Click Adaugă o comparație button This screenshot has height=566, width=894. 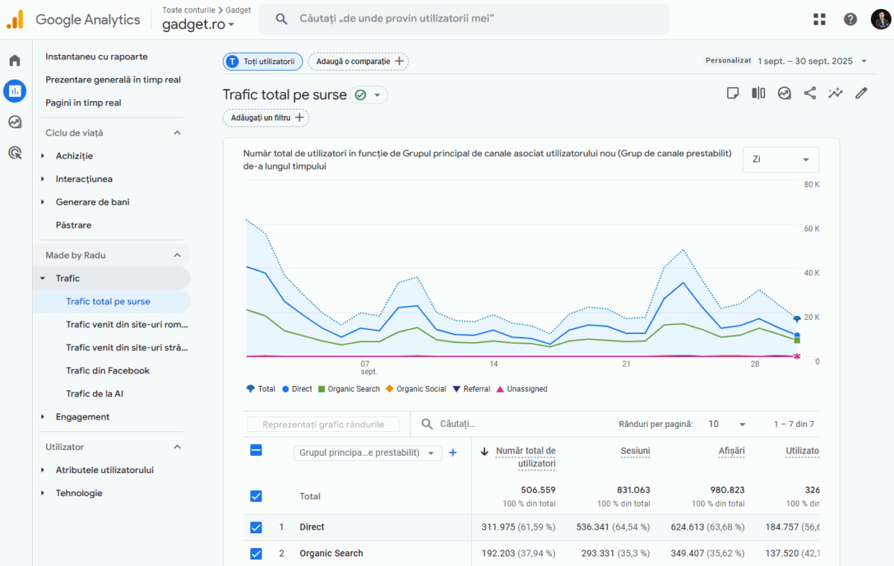click(358, 62)
